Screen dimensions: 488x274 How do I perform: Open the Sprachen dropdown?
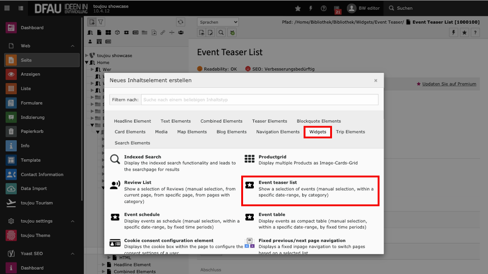pos(218,22)
